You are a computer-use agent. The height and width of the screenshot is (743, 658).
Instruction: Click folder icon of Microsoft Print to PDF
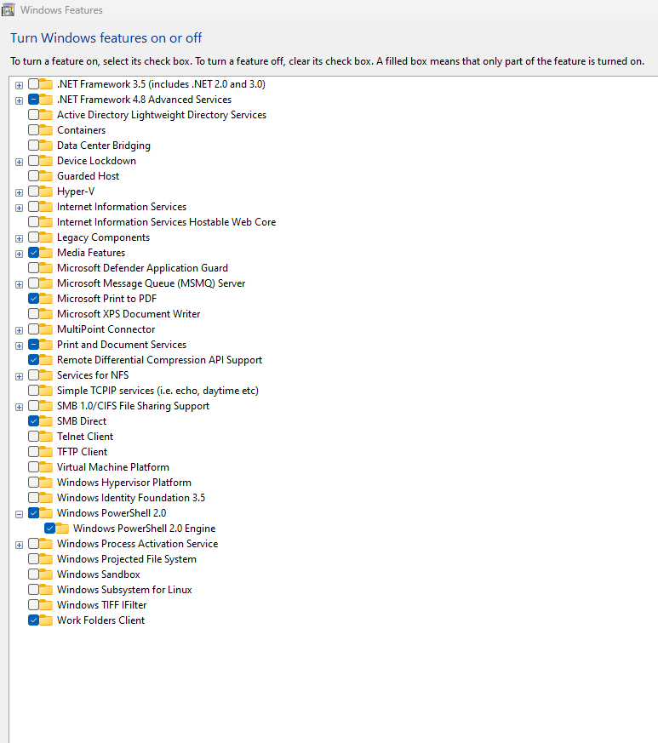click(x=46, y=299)
